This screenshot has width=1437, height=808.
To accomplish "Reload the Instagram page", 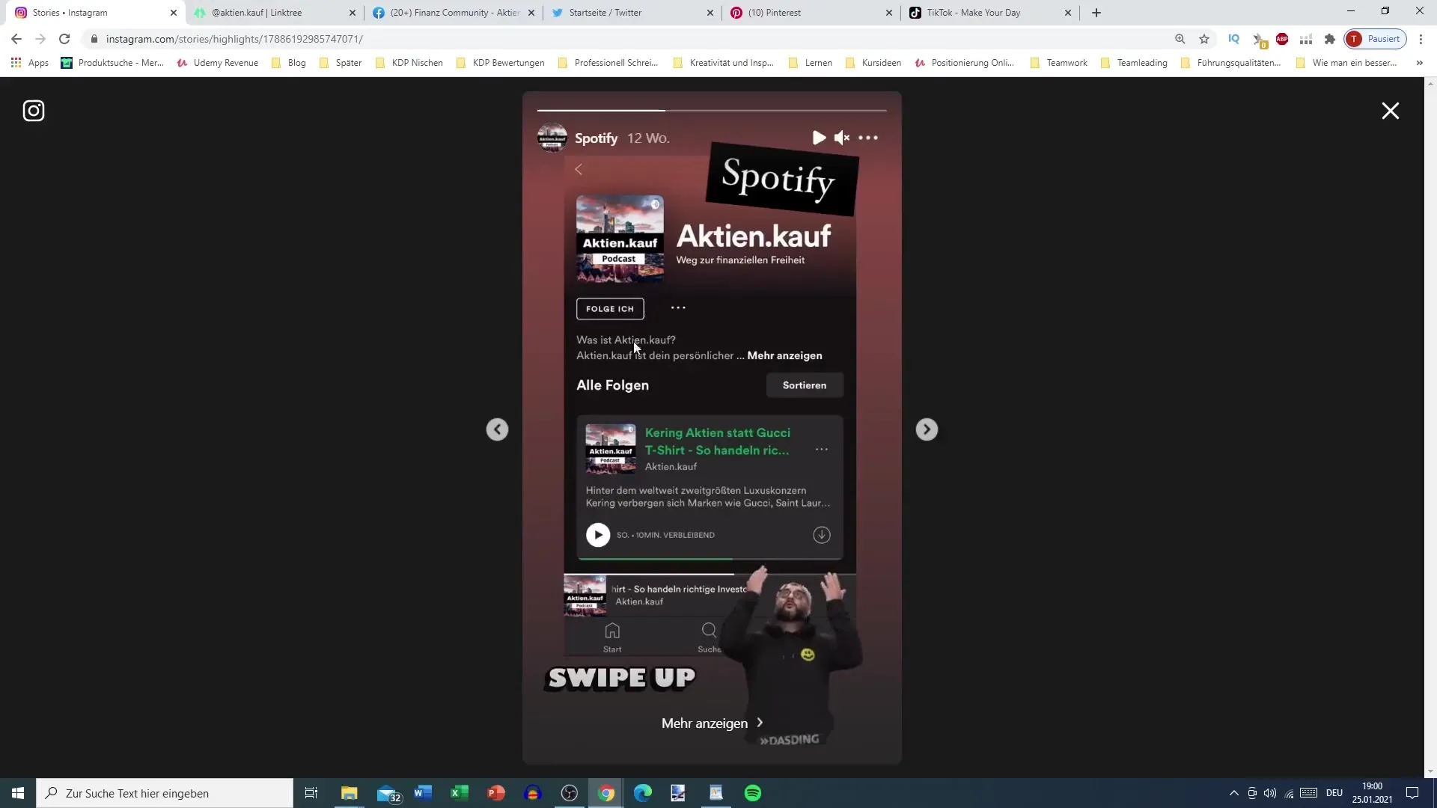I will (64, 39).
